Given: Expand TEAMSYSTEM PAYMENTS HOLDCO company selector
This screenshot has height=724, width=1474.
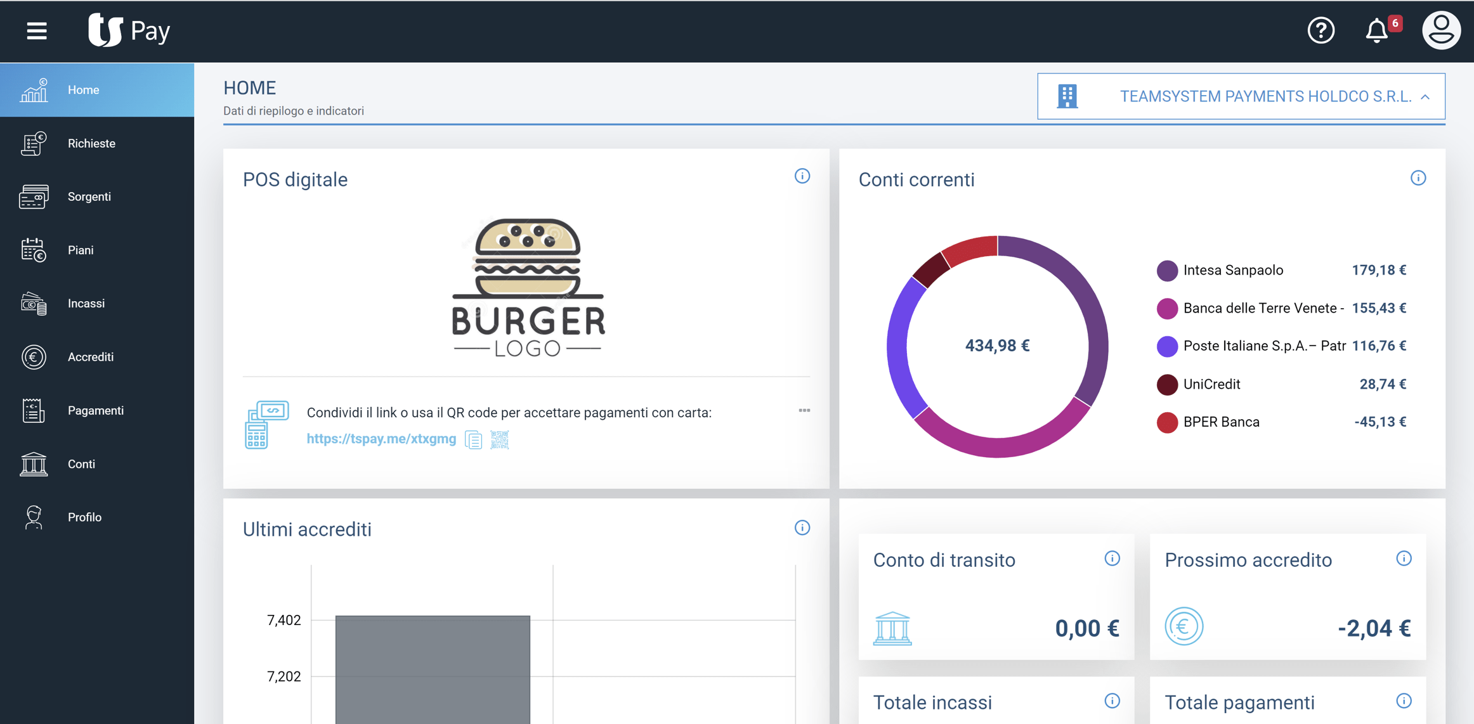Looking at the screenshot, I should [1241, 96].
